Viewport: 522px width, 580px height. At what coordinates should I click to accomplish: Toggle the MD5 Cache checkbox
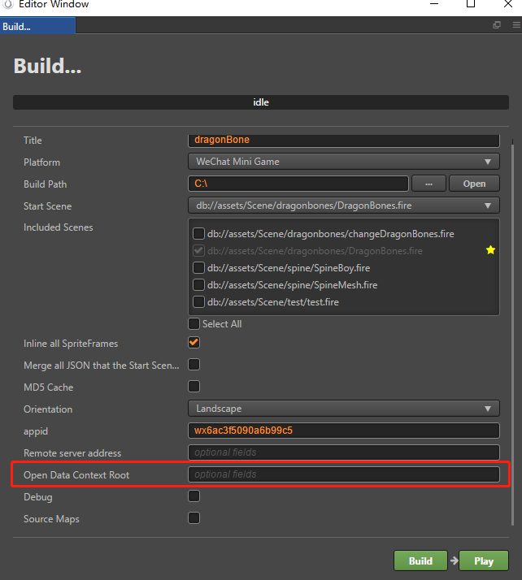click(194, 387)
